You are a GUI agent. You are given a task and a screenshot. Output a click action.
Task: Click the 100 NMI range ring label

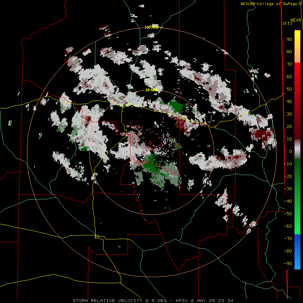coord(151,27)
